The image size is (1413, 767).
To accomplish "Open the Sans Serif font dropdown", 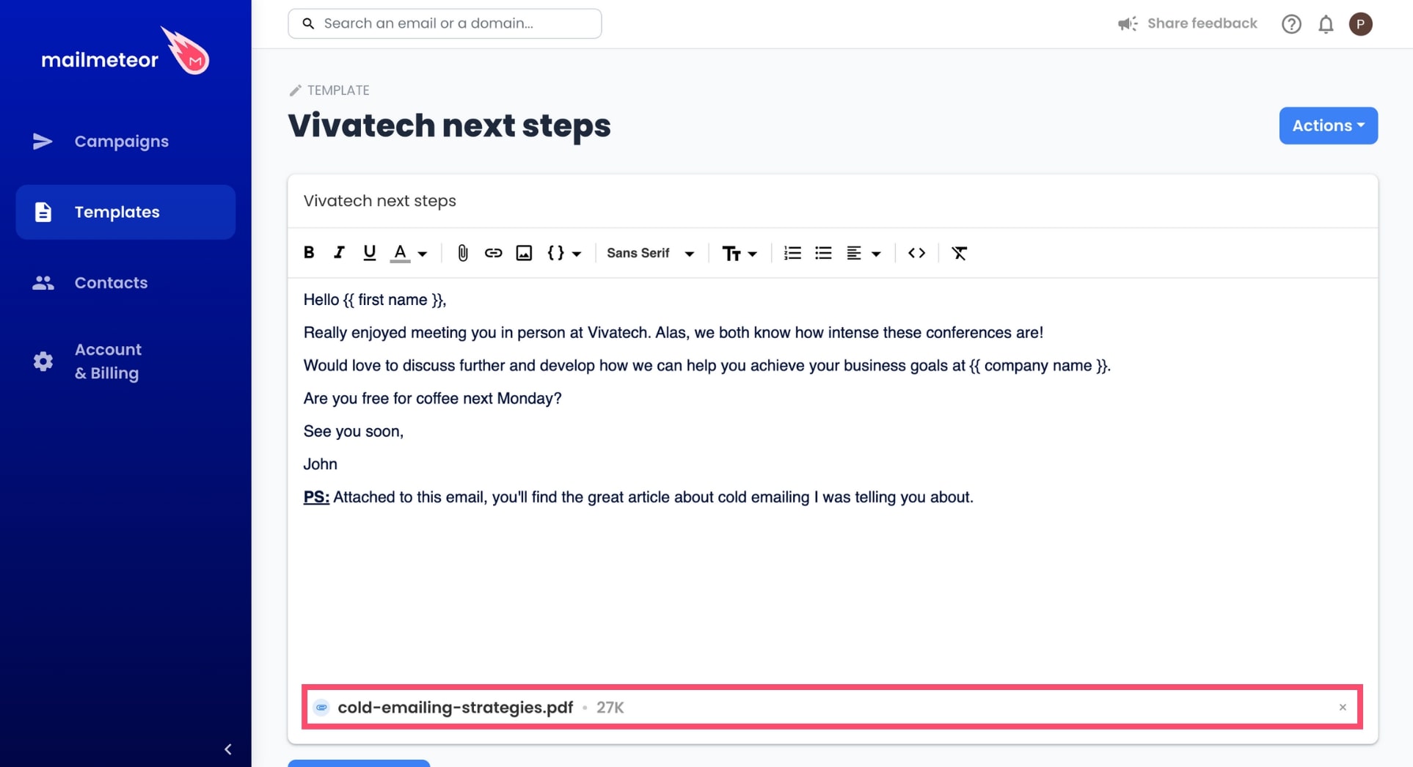I will [x=651, y=253].
